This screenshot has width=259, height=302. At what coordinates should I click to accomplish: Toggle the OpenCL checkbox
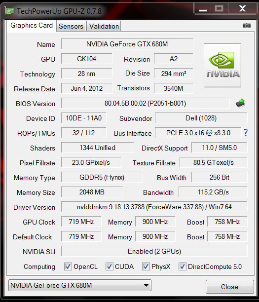[68, 266]
